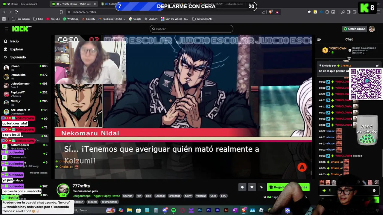Open Mixti_x's followed channel

(x=25, y=103)
